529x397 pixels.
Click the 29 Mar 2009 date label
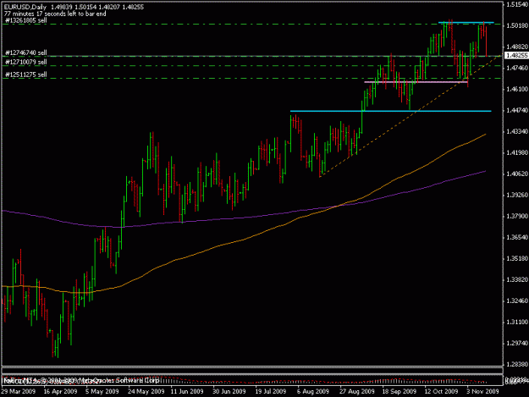[x=19, y=391]
